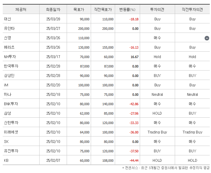Click the 62,000 target price
This screenshot has height=173, width=211.
point(85,113)
